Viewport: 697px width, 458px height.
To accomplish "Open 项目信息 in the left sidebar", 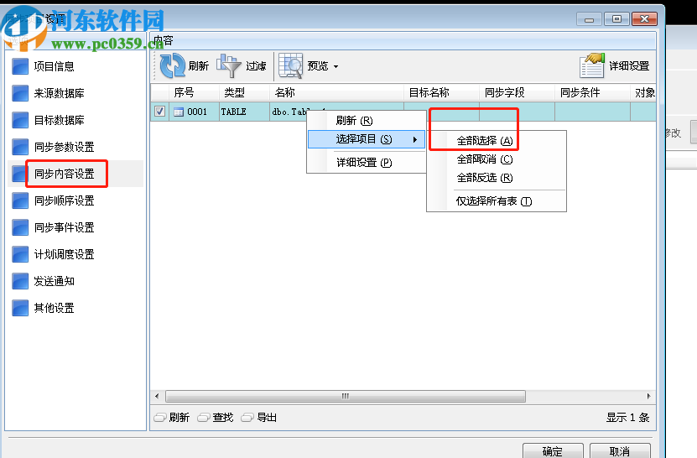I will click(x=55, y=66).
